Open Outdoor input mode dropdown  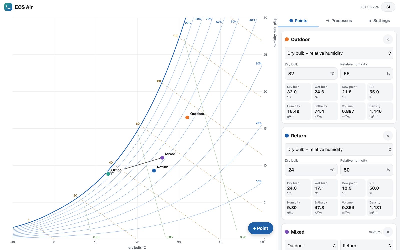coord(339,53)
